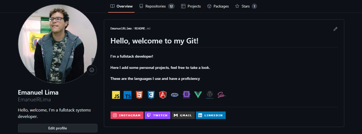Click the HTML5 logo icon
Image resolution: width=362 pixels, height=134 pixels.
[139, 95]
